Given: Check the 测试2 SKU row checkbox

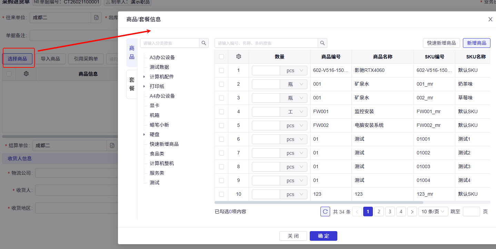Looking at the screenshot, I should pyautogui.click(x=221, y=153).
